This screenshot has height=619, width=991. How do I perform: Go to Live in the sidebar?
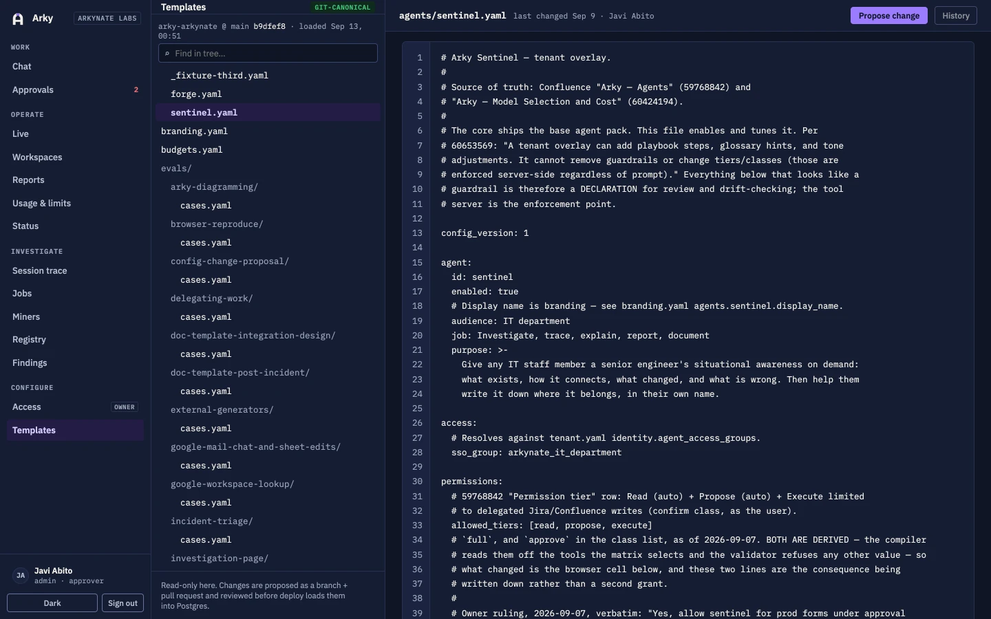click(x=76, y=134)
